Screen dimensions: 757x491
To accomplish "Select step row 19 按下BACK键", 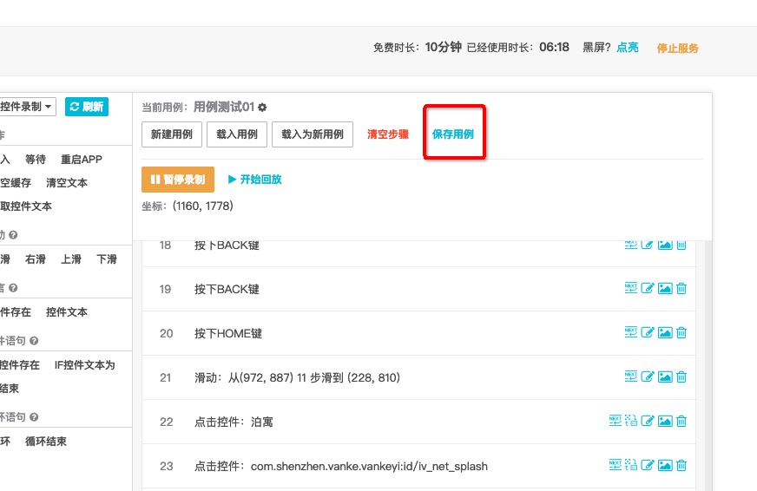I will [418, 289].
